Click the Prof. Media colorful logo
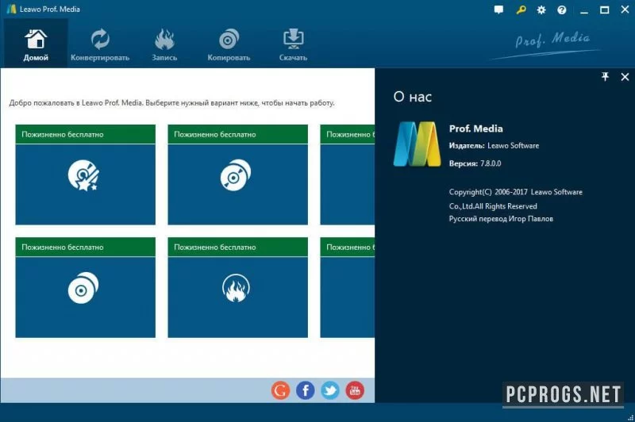Viewport: 635px width, 422px height. point(418,144)
